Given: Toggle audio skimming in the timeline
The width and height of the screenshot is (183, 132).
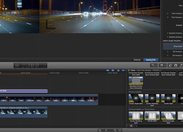Looking at the screenshot, I should pyautogui.click(x=113, y=70).
